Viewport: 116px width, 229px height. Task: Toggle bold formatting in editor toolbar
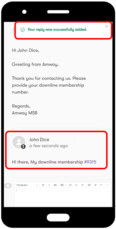(x=43, y=185)
